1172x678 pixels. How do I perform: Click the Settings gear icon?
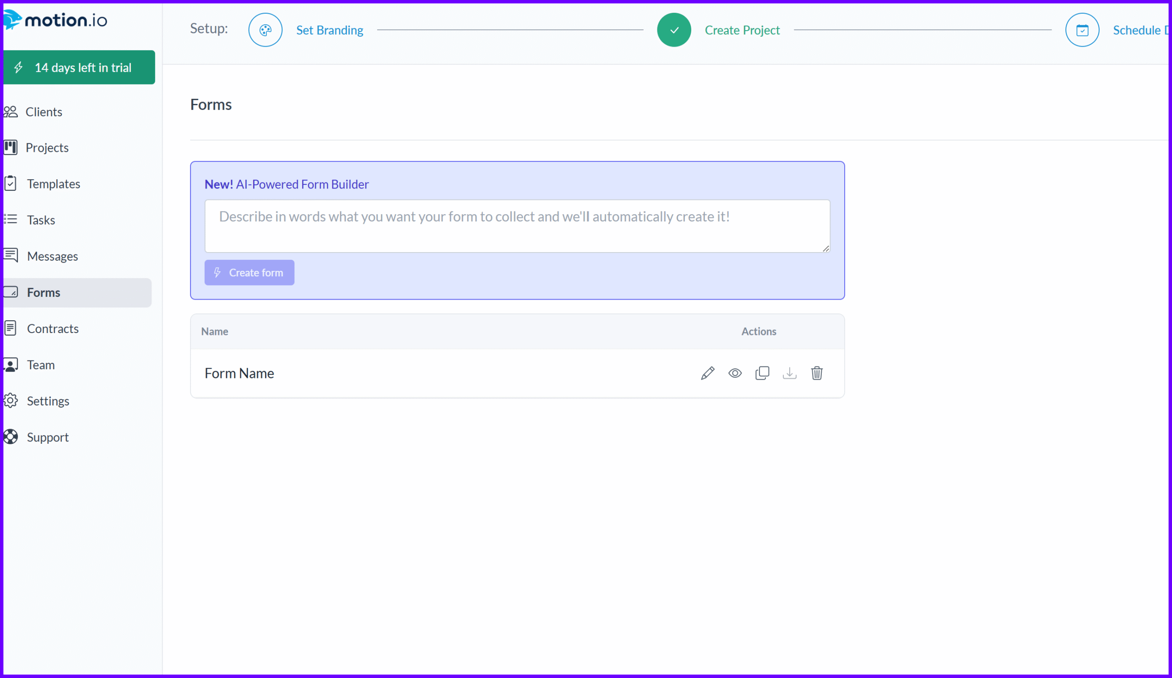coord(11,401)
